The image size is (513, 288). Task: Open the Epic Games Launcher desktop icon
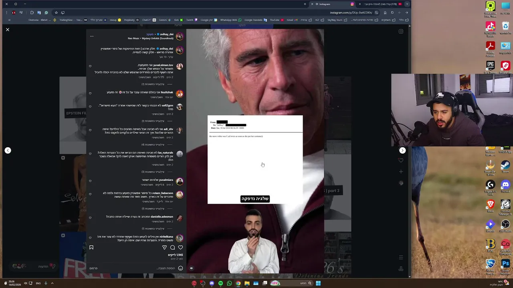pos(491,66)
